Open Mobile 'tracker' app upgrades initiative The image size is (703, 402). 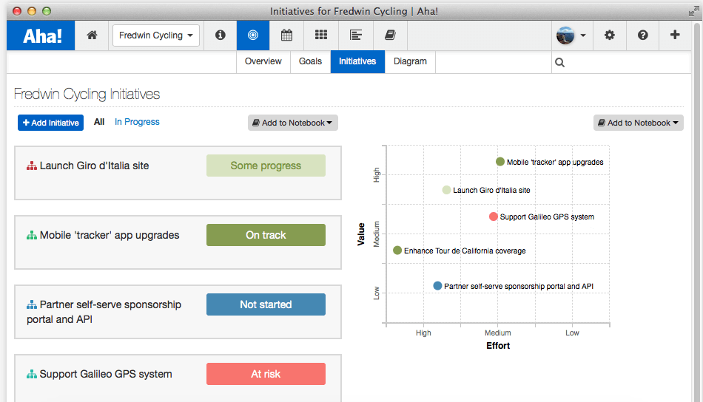[x=110, y=235]
